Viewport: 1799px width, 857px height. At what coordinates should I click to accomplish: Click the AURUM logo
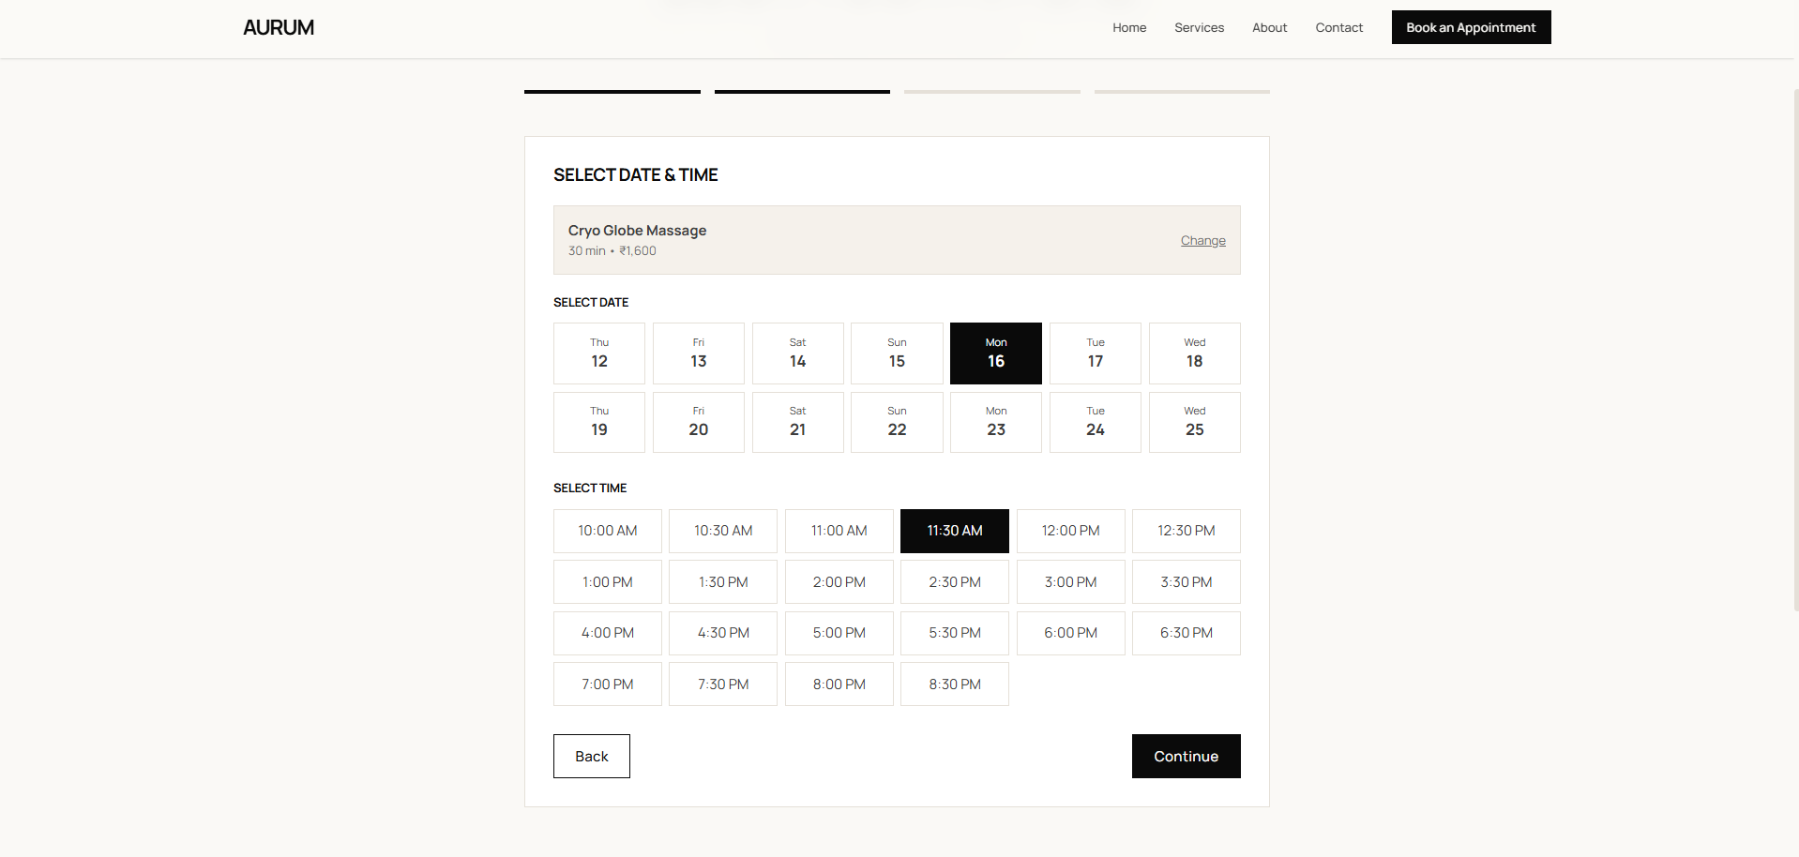click(279, 28)
